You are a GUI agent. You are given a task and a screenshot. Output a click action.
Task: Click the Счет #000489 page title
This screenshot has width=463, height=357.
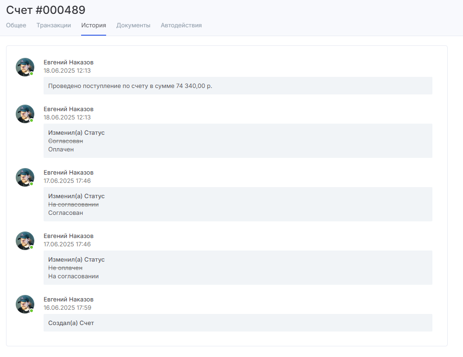pyautogui.click(x=46, y=10)
